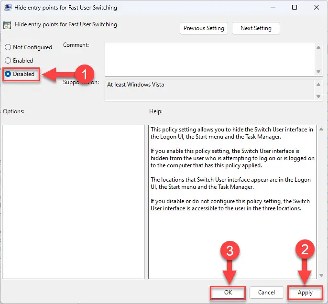Screen dimensions: 328x304
Task: Click the Help pane scroll up arrow
Action: coord(321,129)
